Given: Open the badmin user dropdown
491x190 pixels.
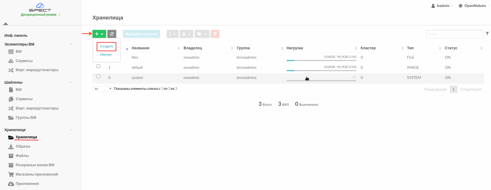Looking at the screenshot, I should (x=443, y=6).
